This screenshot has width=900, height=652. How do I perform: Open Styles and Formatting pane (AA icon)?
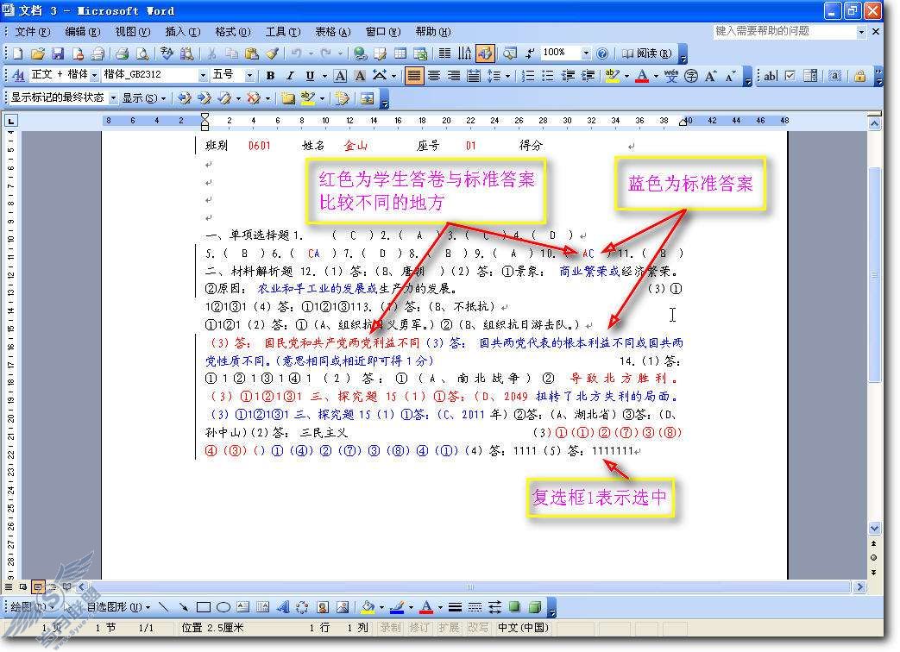(18, 75)
